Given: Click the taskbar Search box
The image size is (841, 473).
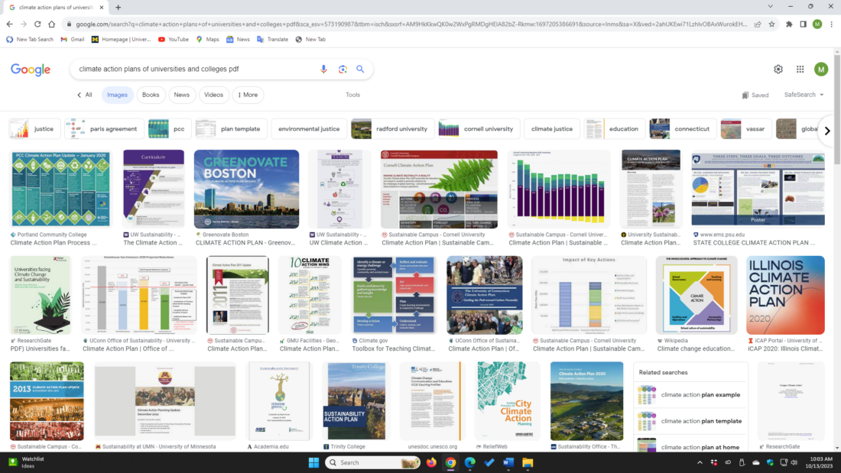Looking at the screenshot, I should click(373, 462).
